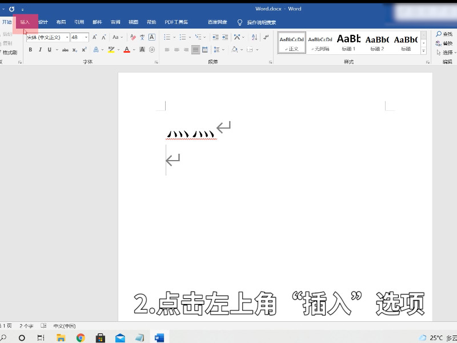The height and width of the screenshot is (343, 457).
Task: Apply distributed alignment icon
Action: [x=205, y=50]
